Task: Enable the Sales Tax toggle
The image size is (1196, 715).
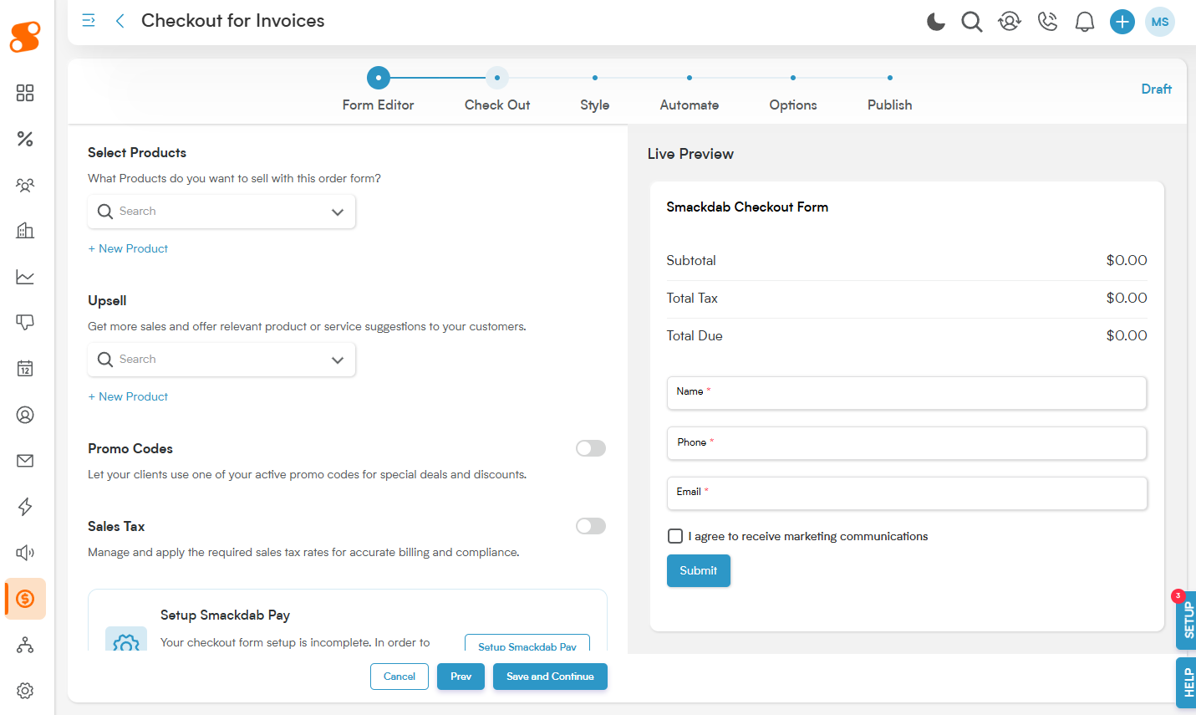Action: [x=591, y=526]
